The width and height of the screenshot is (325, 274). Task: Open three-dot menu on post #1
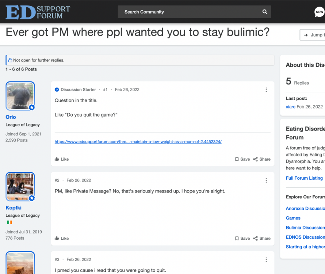click(x=266, y=90)
